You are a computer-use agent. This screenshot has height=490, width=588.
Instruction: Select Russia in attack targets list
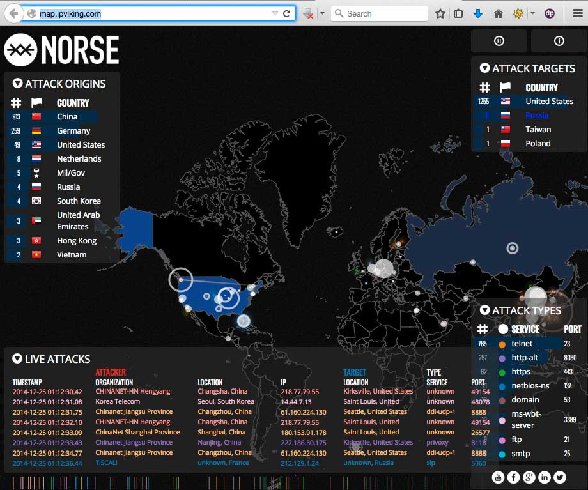pos(537,116)
